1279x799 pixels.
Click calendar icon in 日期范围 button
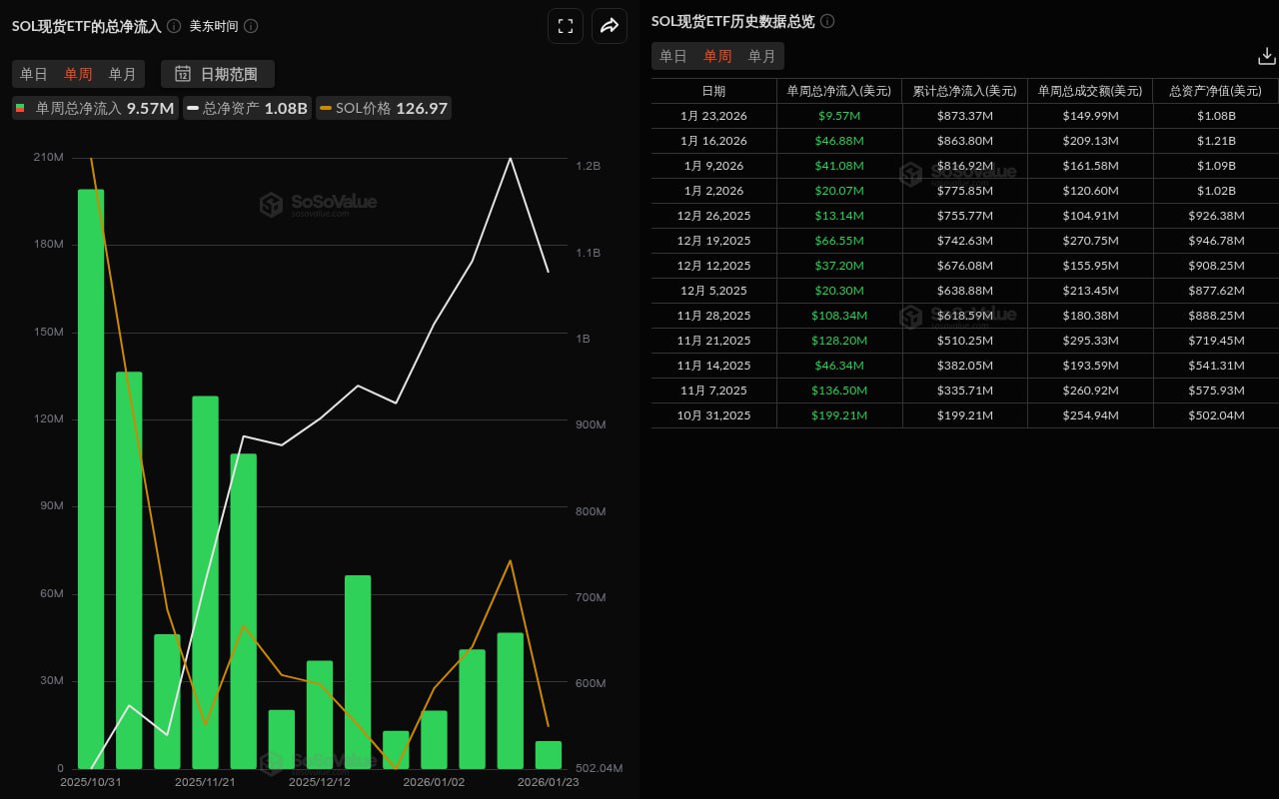[x=183, y=74]
